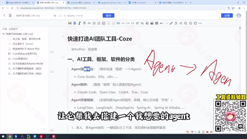
Task: Collapse the 快速打造AI团队工具-Coze outline tree
Action: (3, 34)
